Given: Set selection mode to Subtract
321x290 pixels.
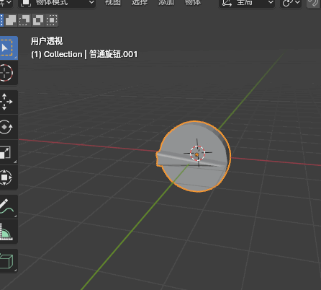Looking at the screenshot, I should 24,20.
